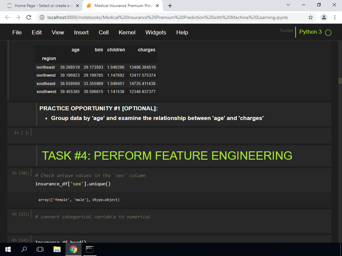Reload the notebook page
The image size is (342, 256).
pyautogui.click(x=29, y=17)
